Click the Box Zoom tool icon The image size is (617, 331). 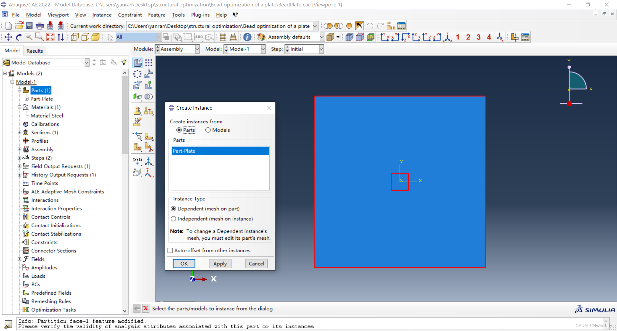click(39, 37)
